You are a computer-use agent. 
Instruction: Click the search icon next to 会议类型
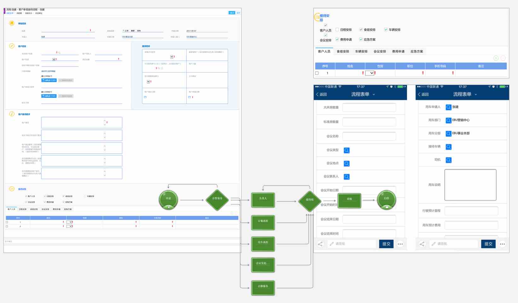point(346,150)
